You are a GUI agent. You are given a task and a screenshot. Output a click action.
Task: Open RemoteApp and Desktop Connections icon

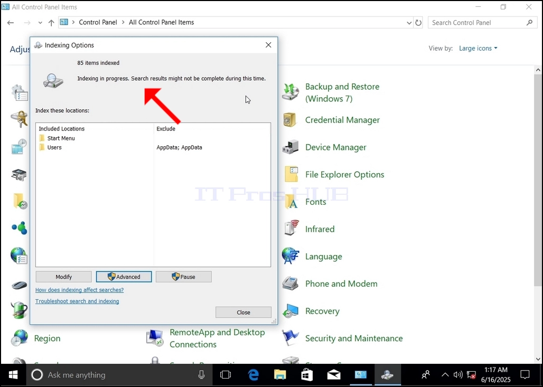click(x=155, y=338)
